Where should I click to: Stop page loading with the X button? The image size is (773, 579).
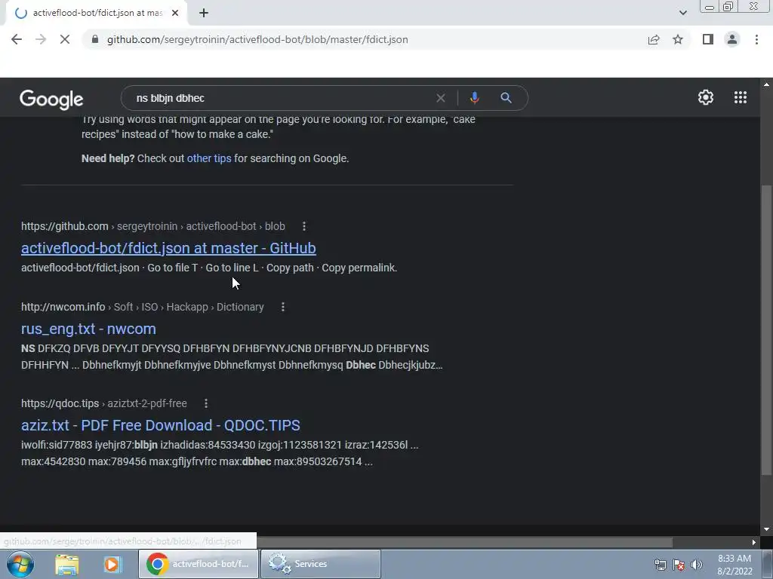tap(65, 39)
